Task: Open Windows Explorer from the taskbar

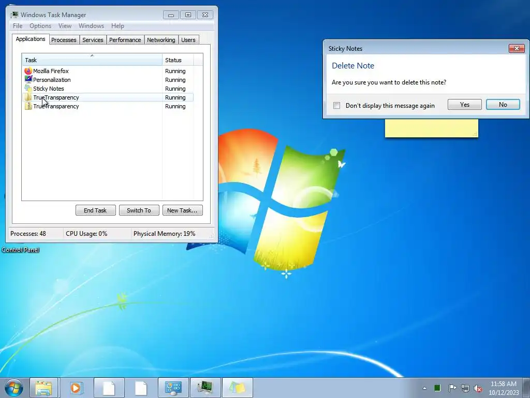Action: click(x=44, y=388)
